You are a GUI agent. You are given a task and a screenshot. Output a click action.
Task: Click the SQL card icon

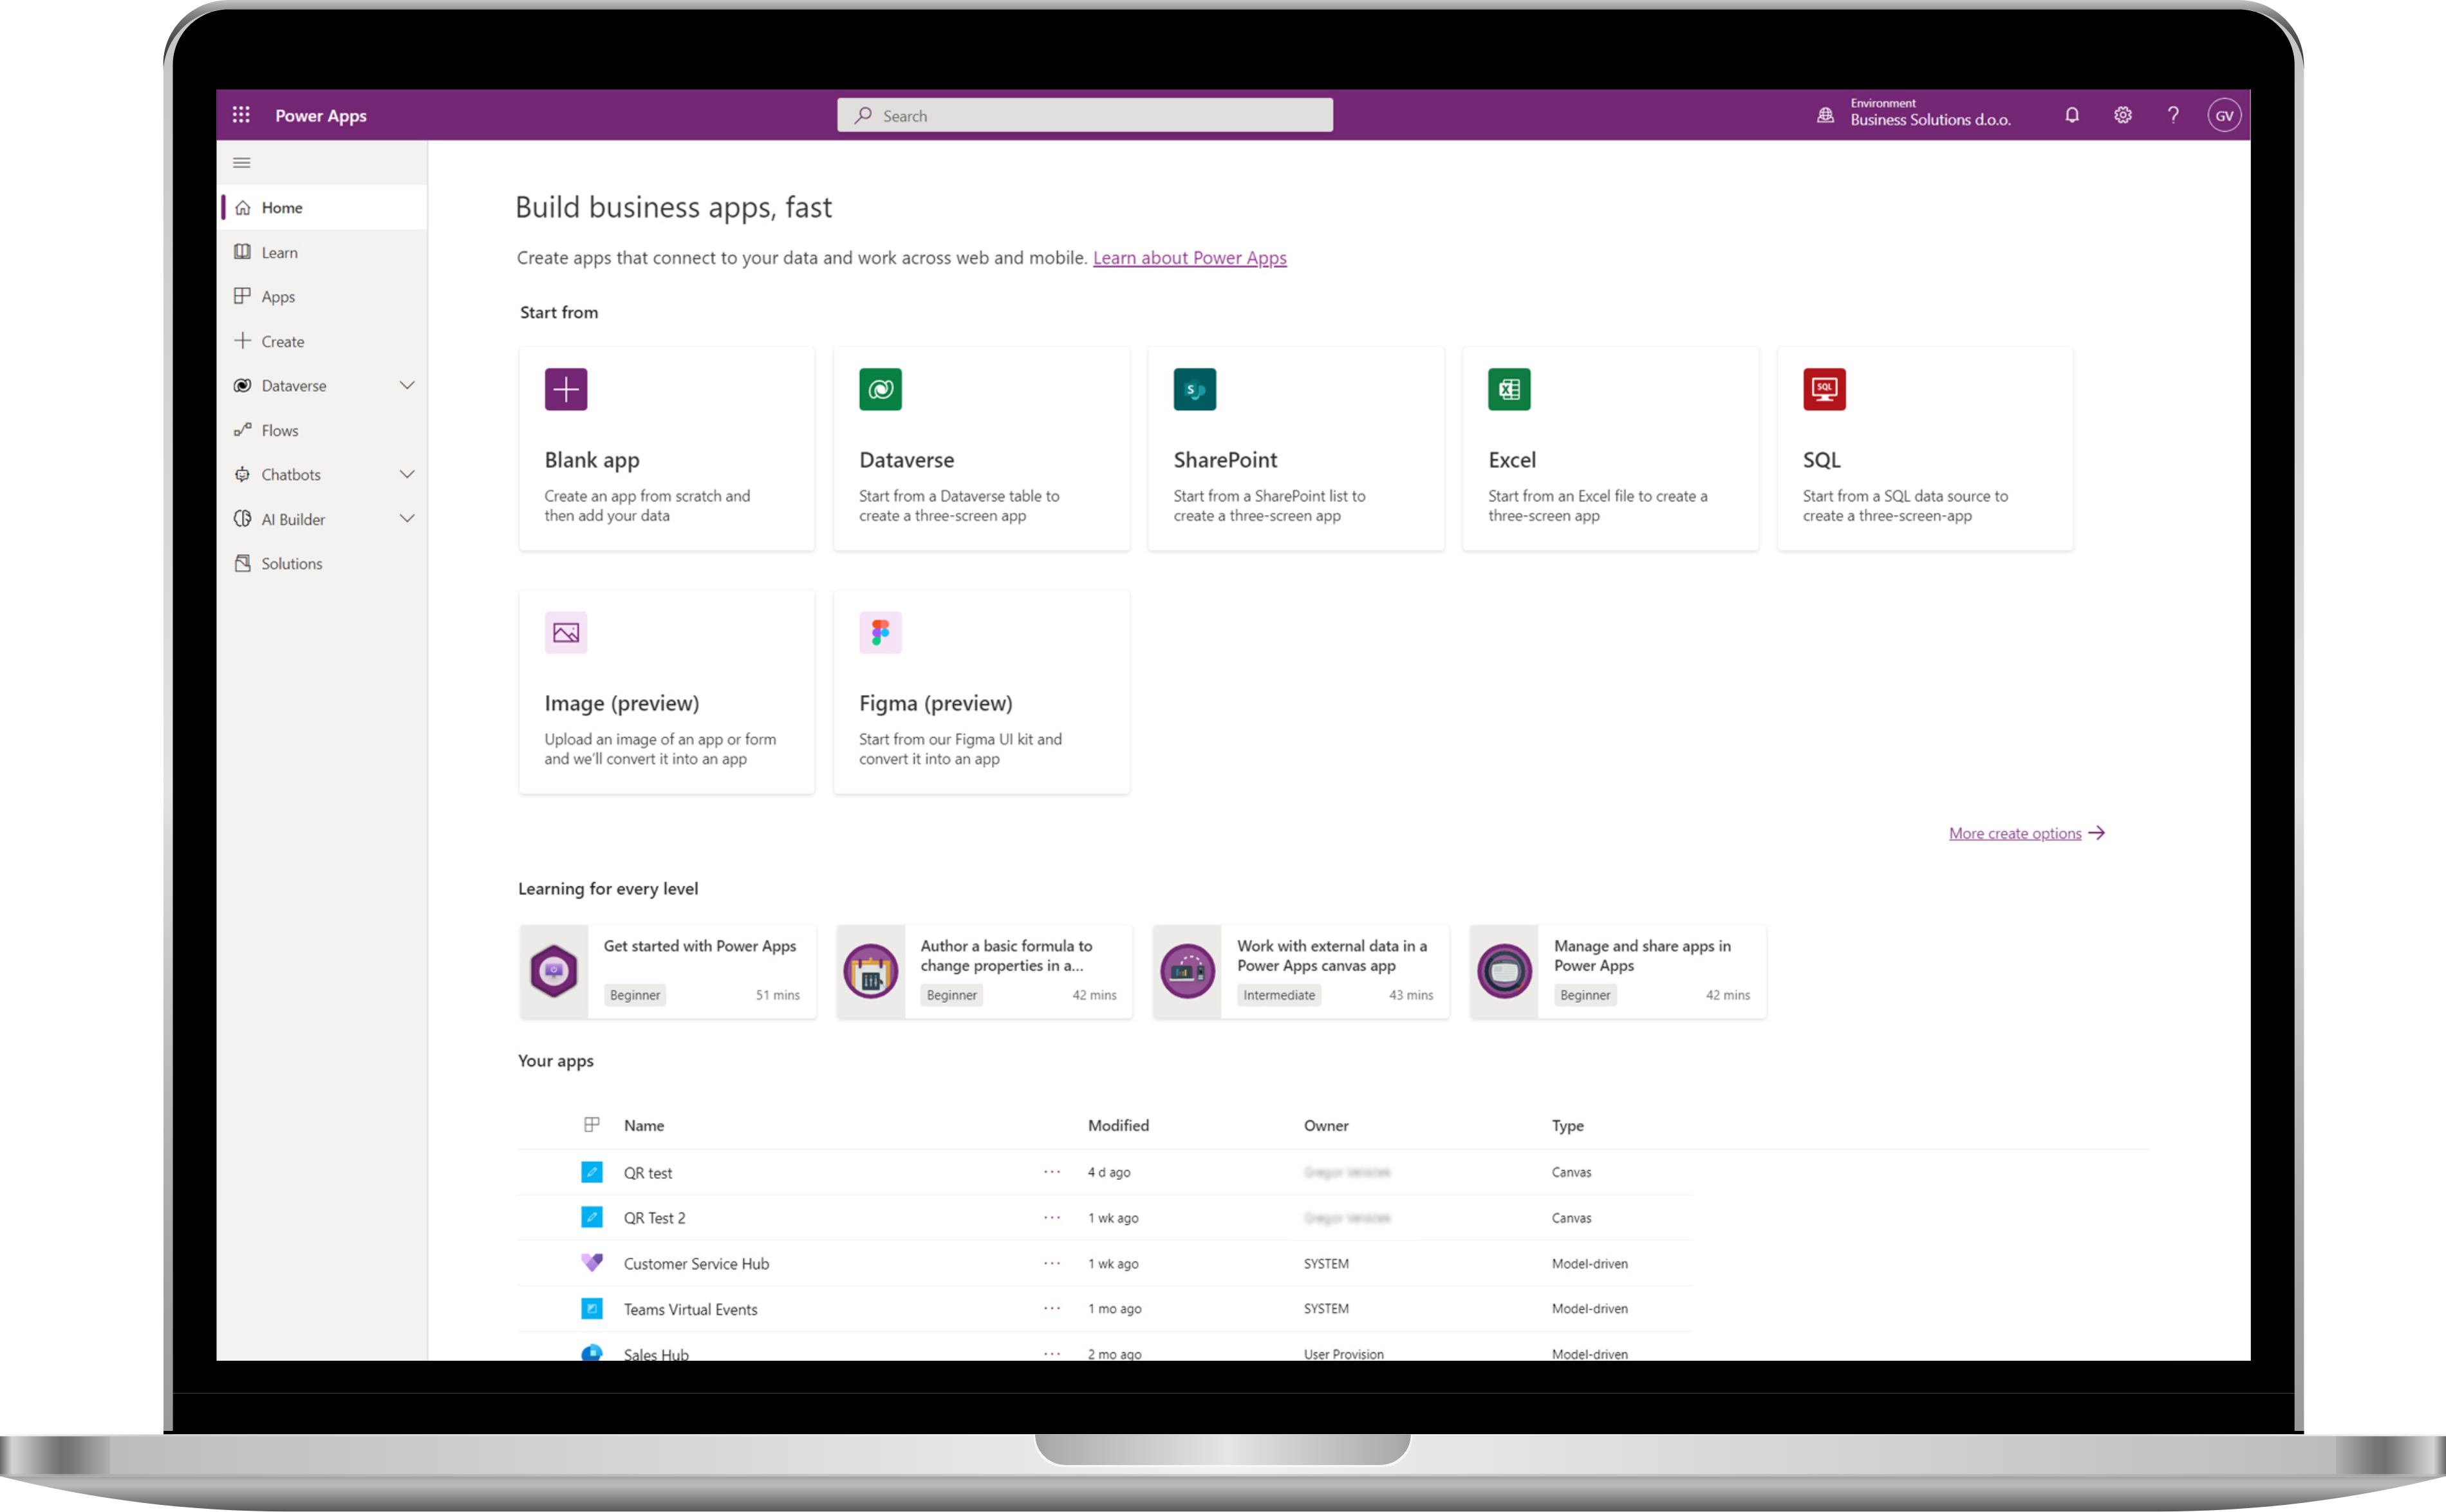coord(1824,389)
